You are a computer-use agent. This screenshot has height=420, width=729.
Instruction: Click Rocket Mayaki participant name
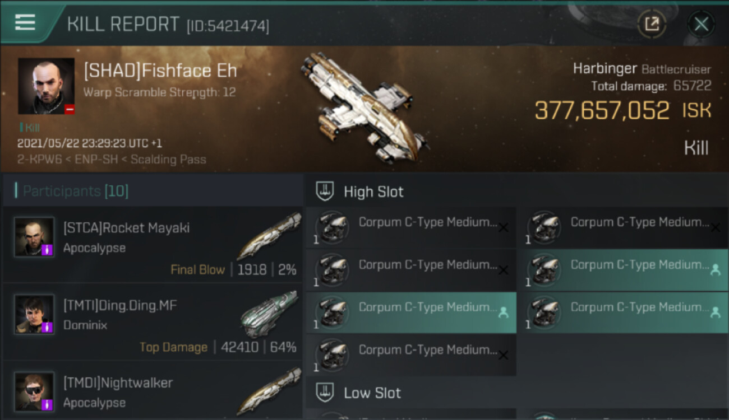pyautogui.click(x=126, y=228)
